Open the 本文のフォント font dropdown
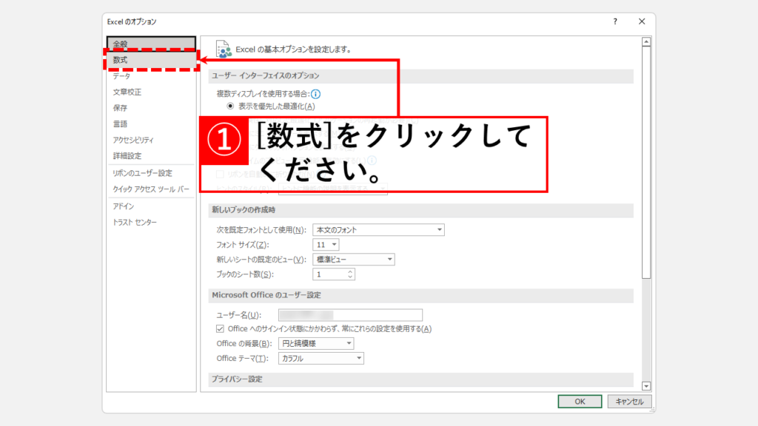Viewport: 758px width, 426px height. tap(378, 230)
